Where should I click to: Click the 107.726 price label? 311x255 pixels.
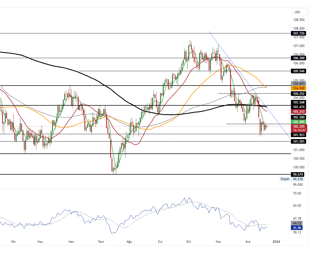point(299,33)
